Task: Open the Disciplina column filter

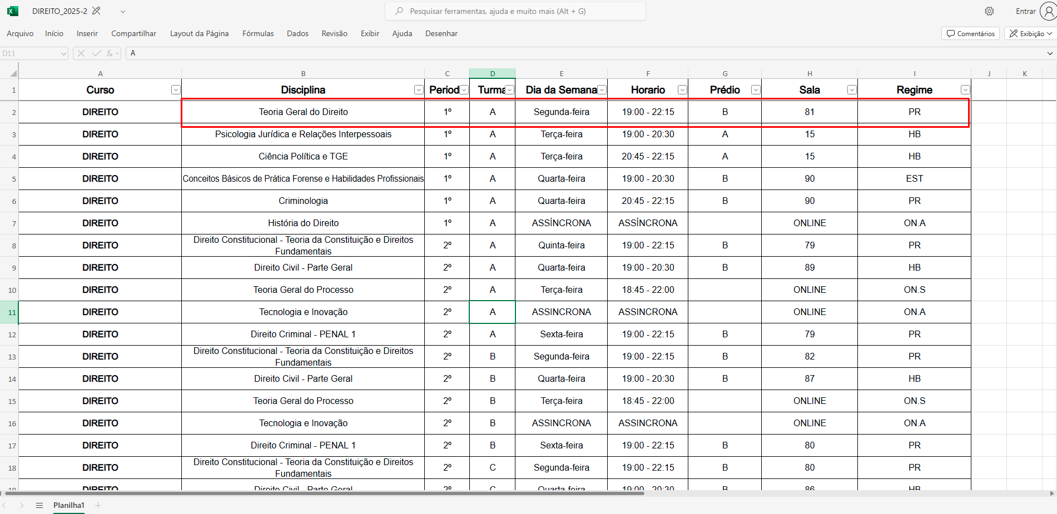Action: click(x=419, y=90)
